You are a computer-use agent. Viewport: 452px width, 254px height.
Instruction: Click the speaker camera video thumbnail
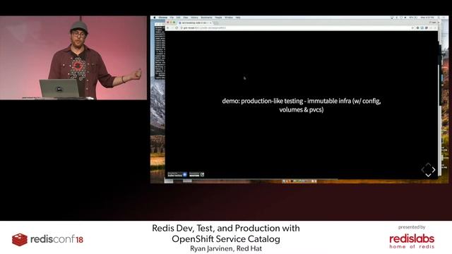(x=73, y=58)
